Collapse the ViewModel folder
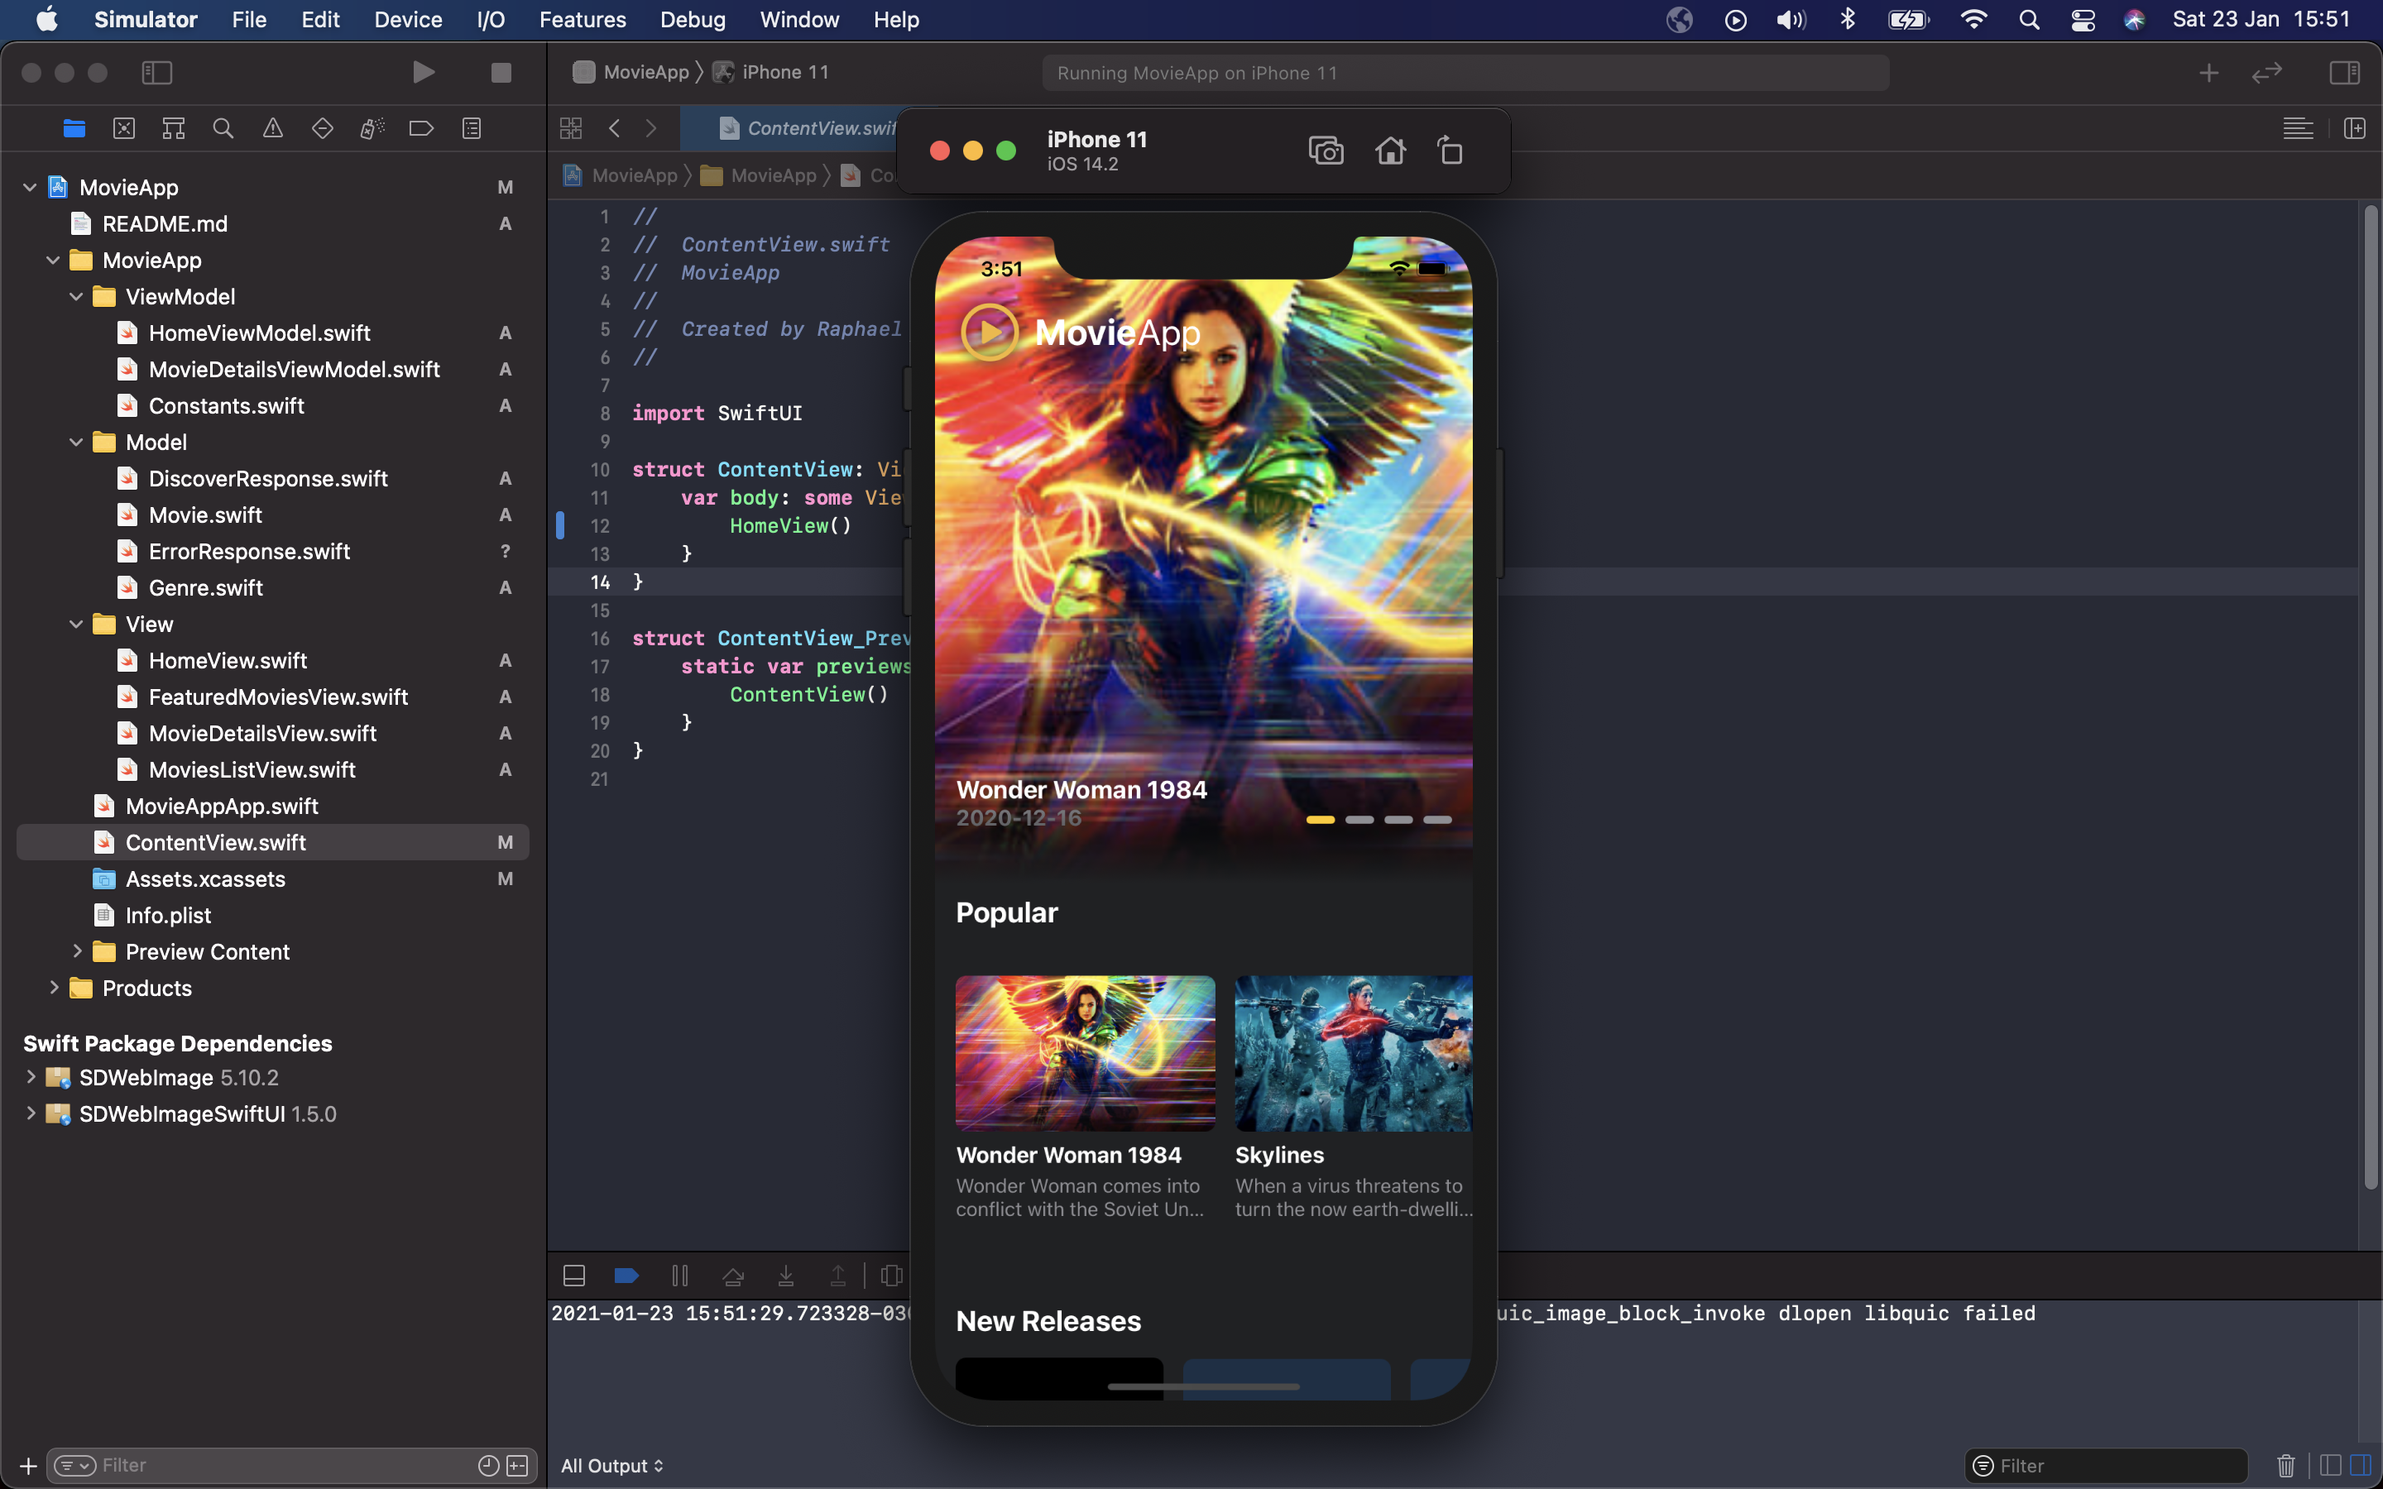The width and height of the screenshot is (2383, 1489). pos(77,296)
